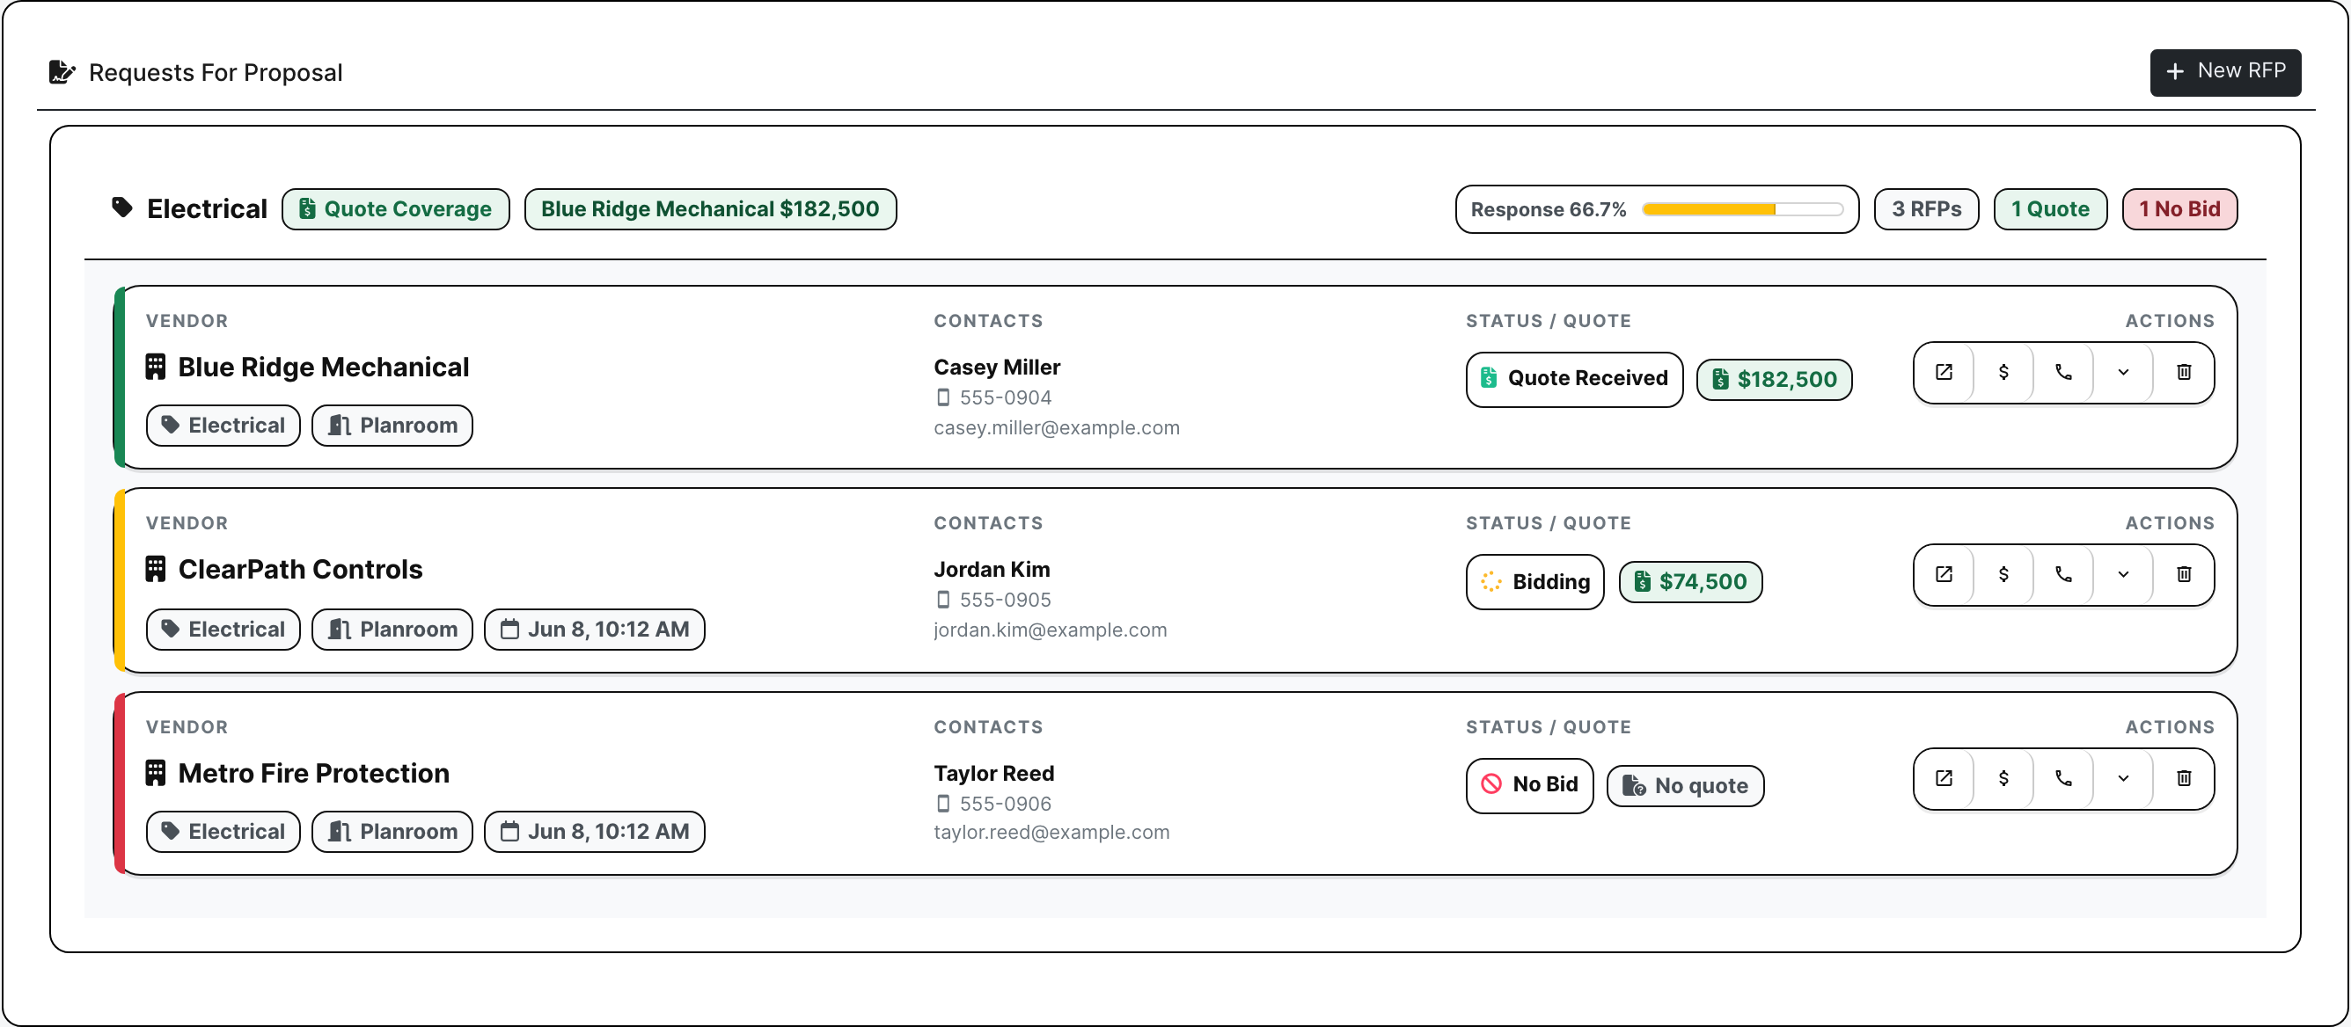This screenshot has height=1027, width=2351.
Task: Click the Quote Received status pill
Action: [1574, 378]
